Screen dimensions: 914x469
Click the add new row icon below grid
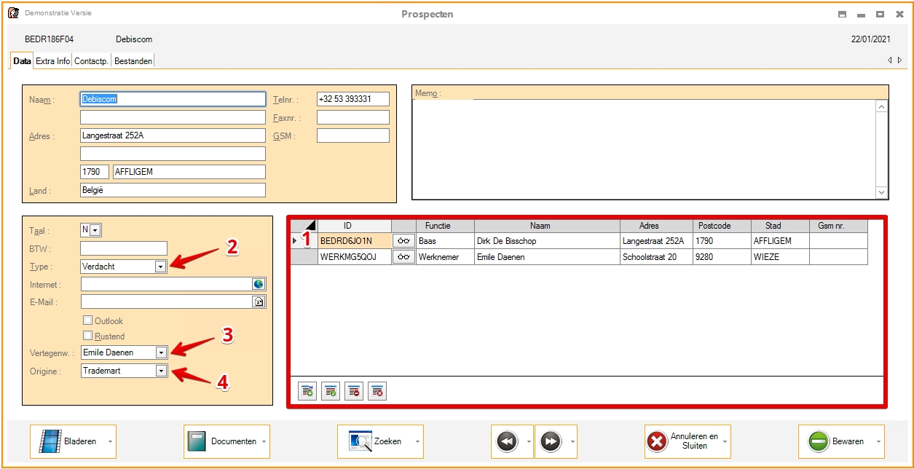307,392
